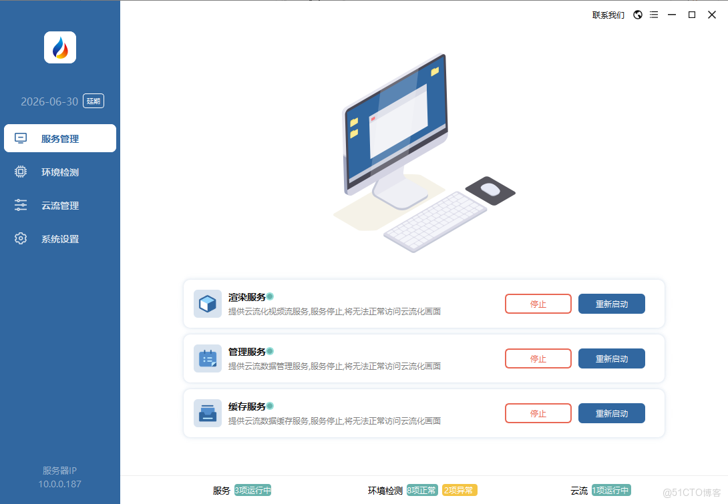The width and height of the screenshot is (728, 504).
Task: Stop the 渲染服务 with its 停止 button
Action: tap(538, 304)
